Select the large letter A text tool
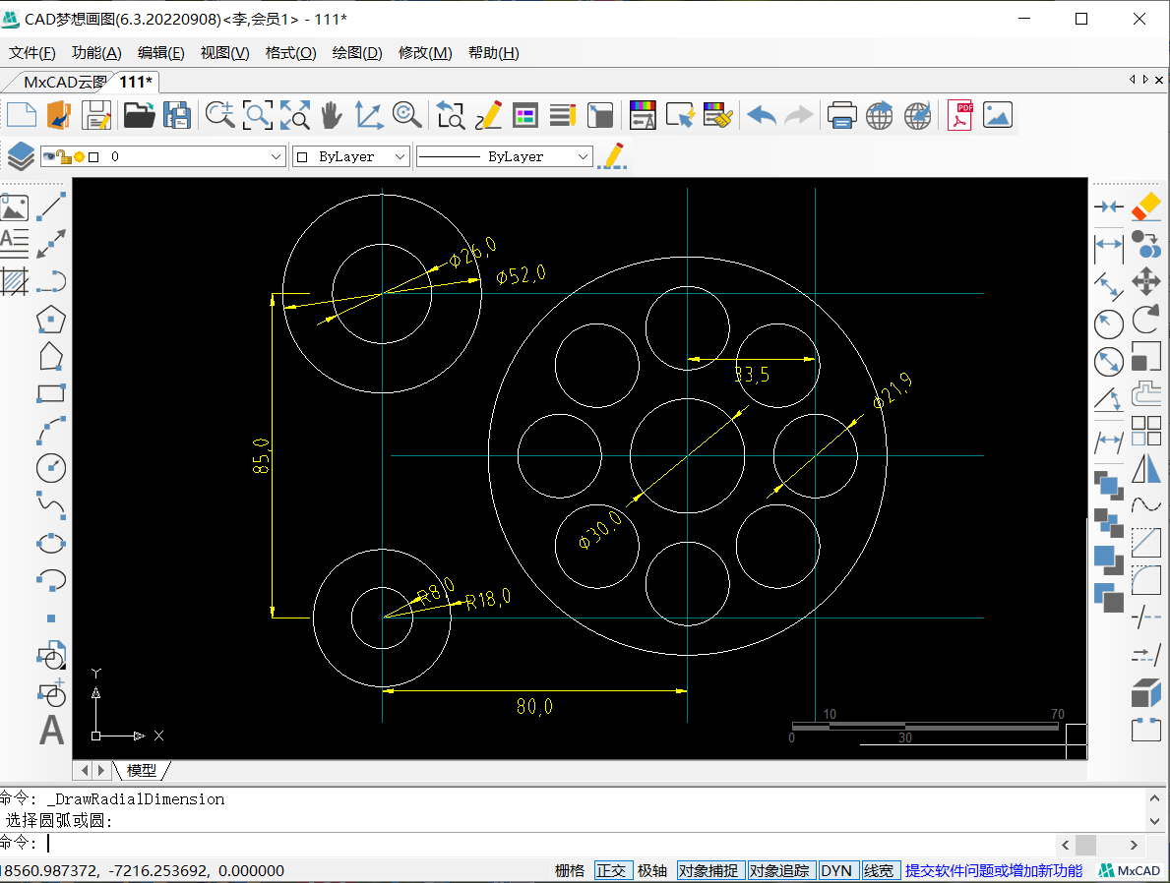 point(51,731)
